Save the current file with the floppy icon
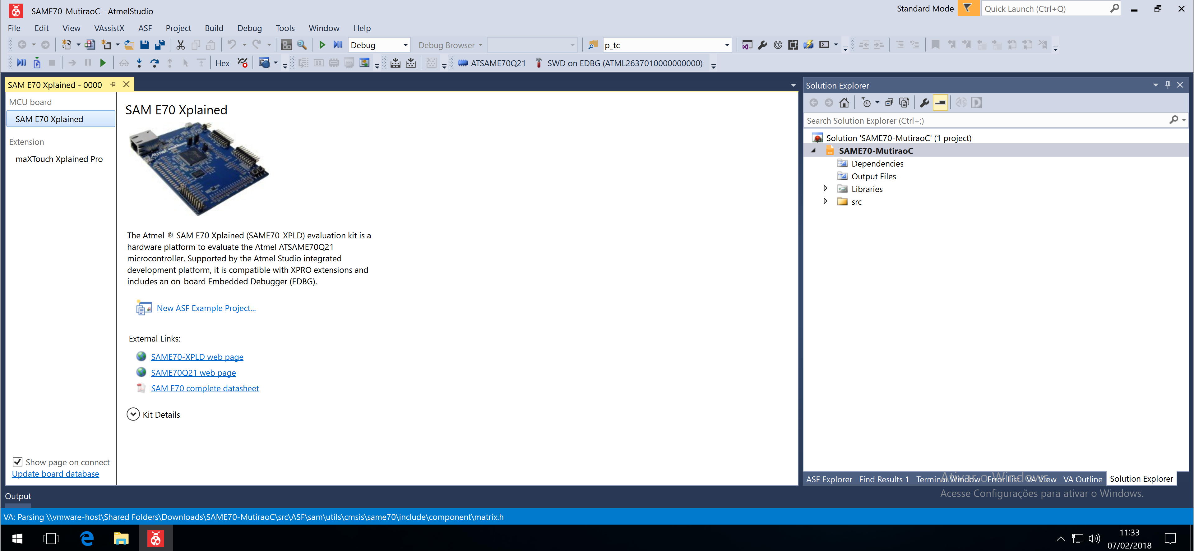The image size is (1194, 551). [145, 45]
